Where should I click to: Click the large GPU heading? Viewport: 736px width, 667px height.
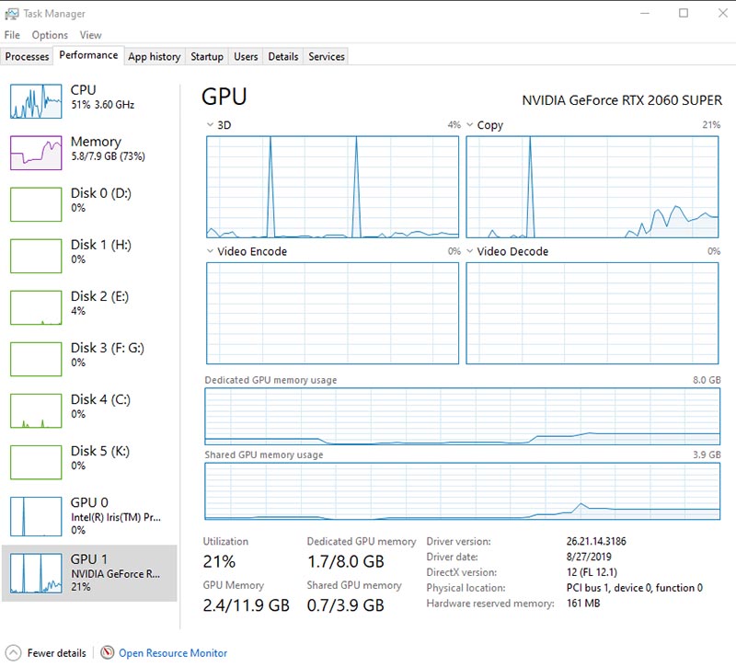[224, 97]
